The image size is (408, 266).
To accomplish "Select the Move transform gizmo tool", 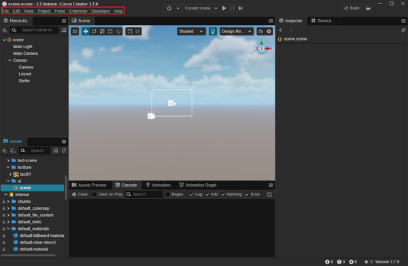I will 86,31.
